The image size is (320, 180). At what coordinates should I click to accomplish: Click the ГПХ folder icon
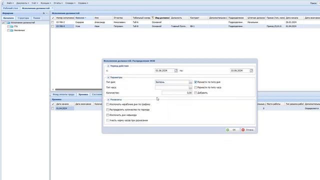pos(12,26)
